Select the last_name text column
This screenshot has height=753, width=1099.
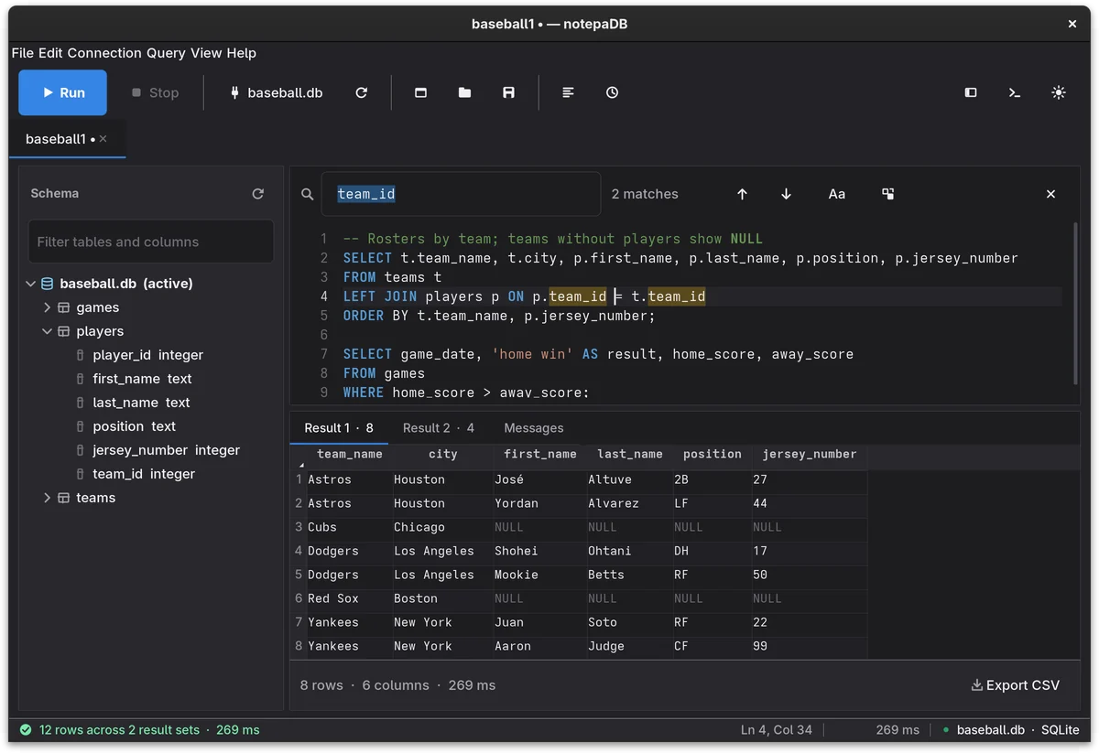click(141, 403)
